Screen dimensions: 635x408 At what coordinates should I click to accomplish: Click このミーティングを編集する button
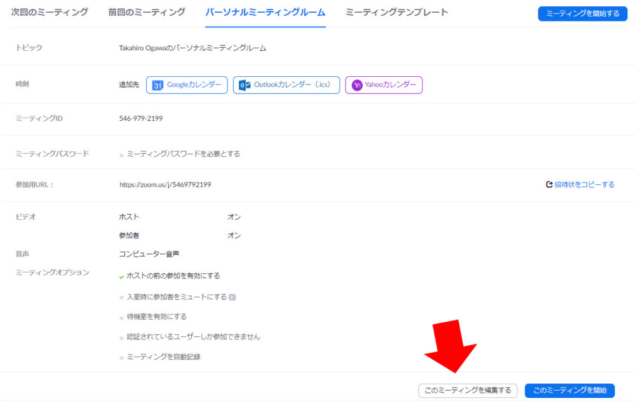[x=468, y=390]
